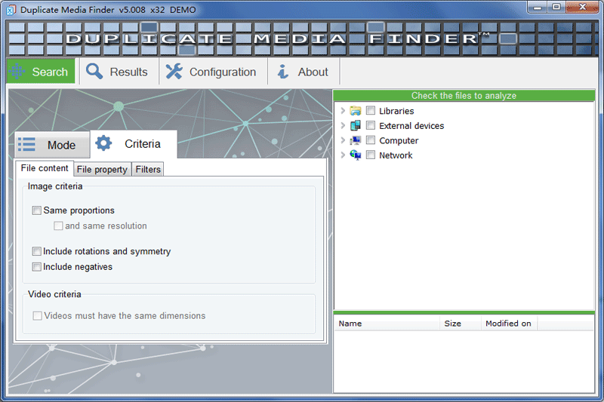Click the Criteria gear icon
Screen dimensions: 604x402
103,143
